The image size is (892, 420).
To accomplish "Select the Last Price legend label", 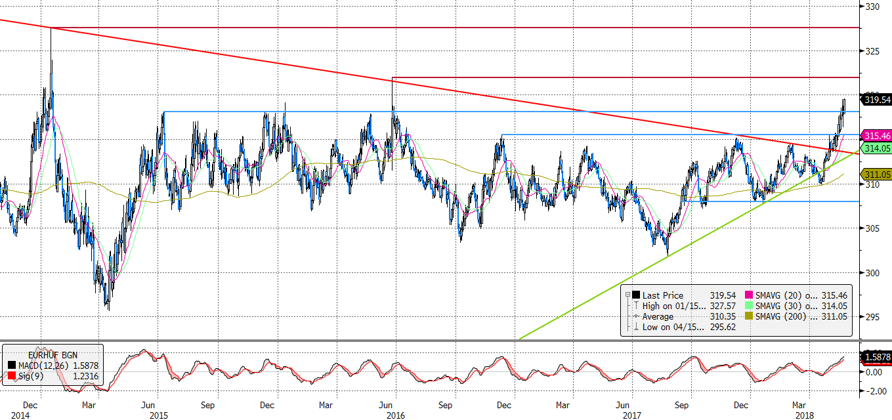I will [x=663, y=295].
